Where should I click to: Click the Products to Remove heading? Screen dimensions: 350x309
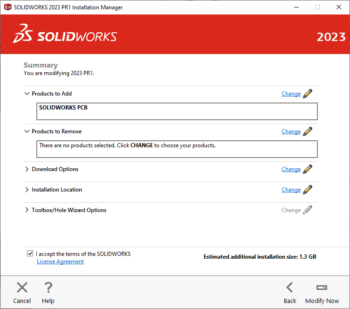[57, 131]
